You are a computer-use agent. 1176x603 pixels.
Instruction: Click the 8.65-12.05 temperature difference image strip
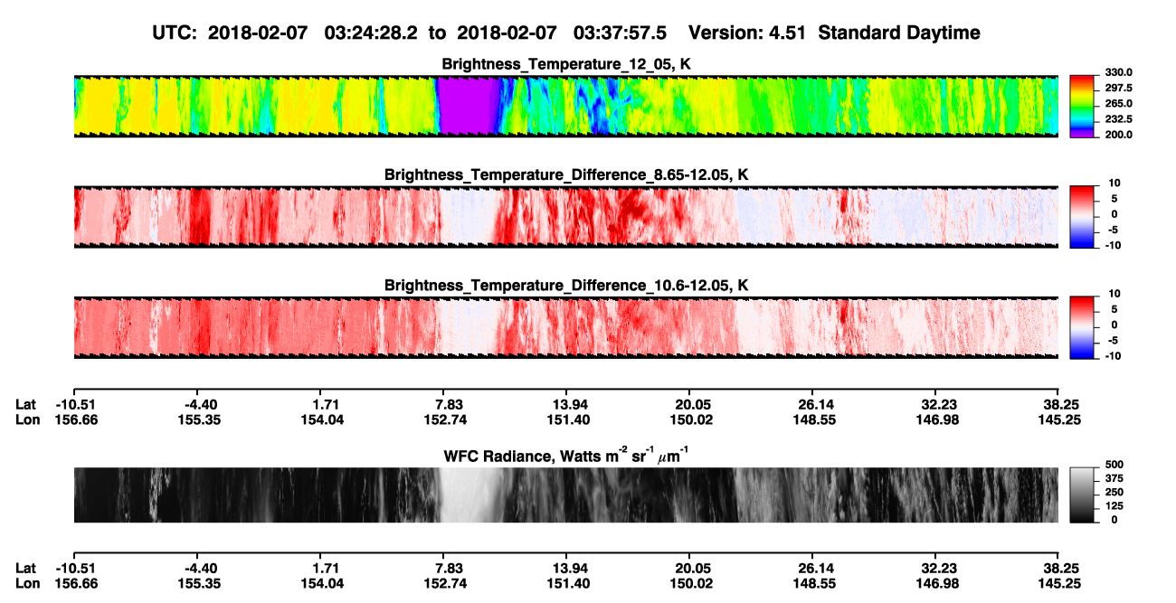[565, 216]
